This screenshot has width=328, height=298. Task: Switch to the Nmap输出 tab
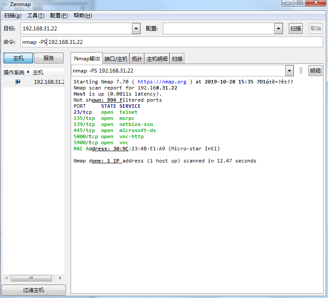[x=87, y=58]
